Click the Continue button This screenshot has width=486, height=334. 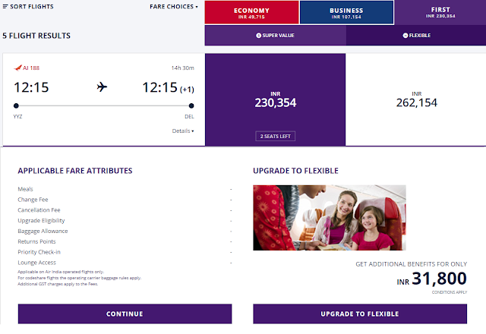(x=125, y=314)
